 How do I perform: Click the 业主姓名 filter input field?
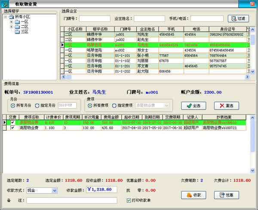click(x=149, y=18)
